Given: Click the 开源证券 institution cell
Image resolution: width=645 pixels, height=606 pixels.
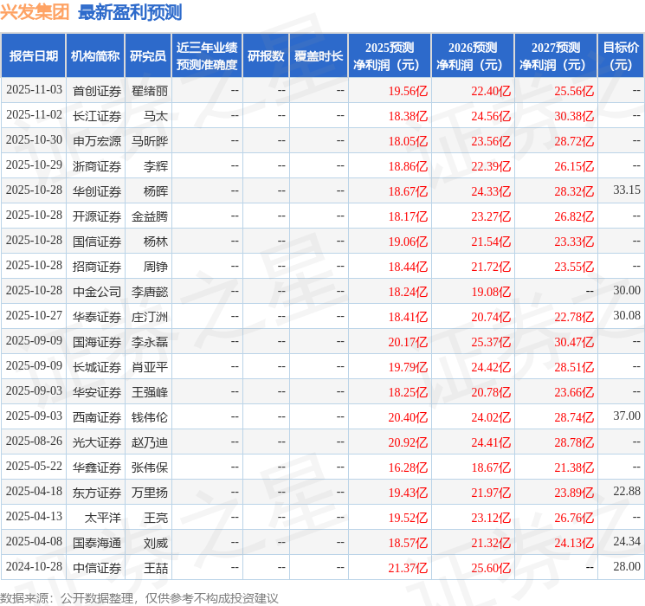Looking at the screenshot, I should click(x=97, y=216).
